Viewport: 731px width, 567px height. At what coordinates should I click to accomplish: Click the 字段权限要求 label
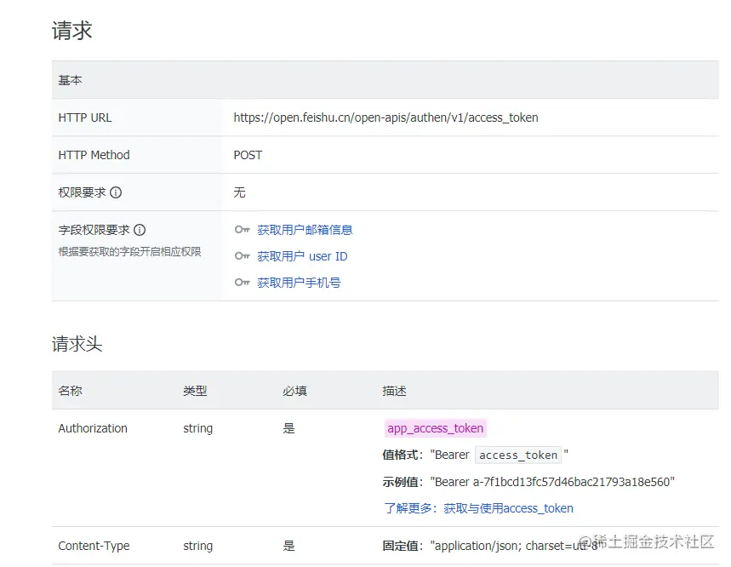tap(94, 230)
